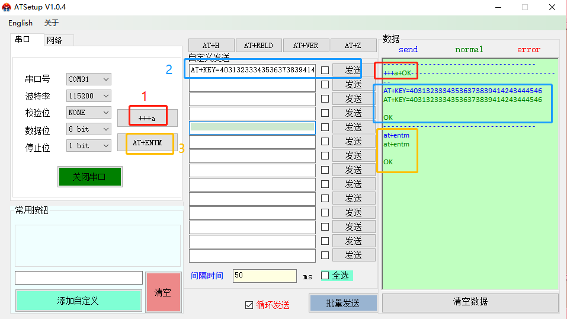Open the English language menu

pyautogui.click(x=21, y=23)
